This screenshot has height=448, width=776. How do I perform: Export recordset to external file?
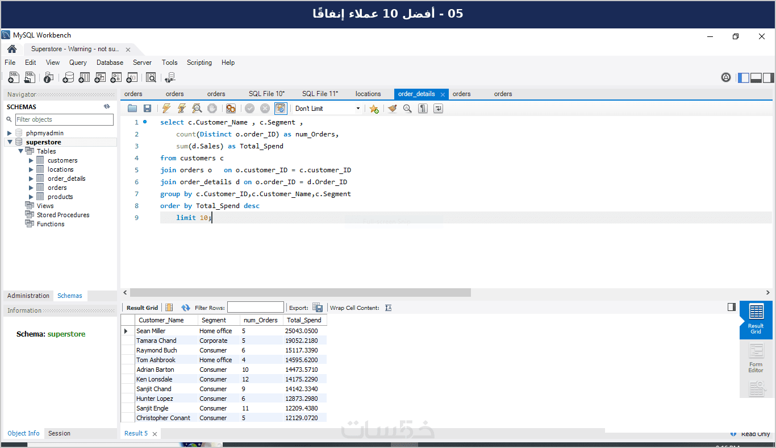point(318,308)
